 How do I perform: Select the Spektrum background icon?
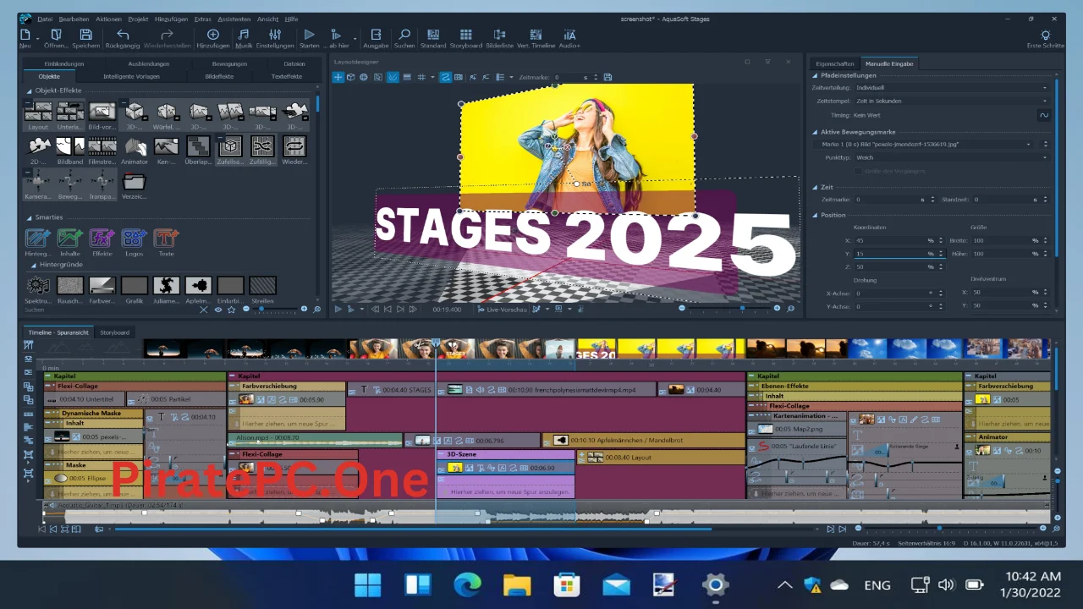point(38,289)
